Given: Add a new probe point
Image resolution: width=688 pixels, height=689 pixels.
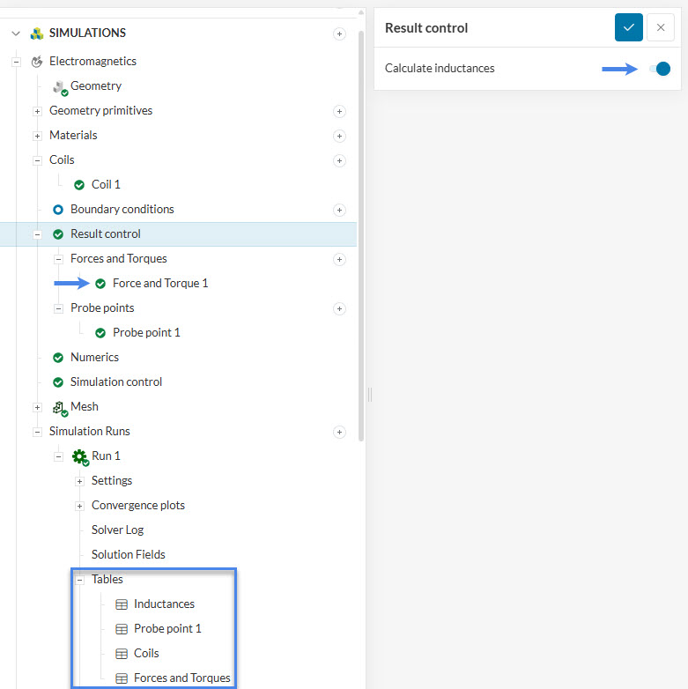Looking at the screenshot, I should [339, 308].
